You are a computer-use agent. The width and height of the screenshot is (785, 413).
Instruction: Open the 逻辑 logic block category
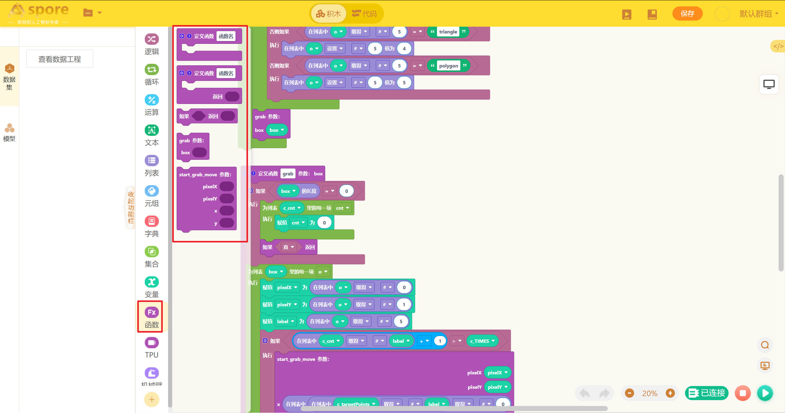point(151,44)
